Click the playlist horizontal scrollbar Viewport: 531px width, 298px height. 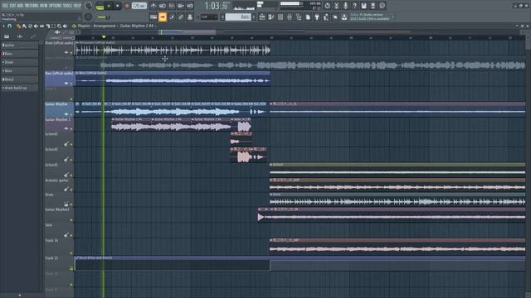[x=188, y=32]
